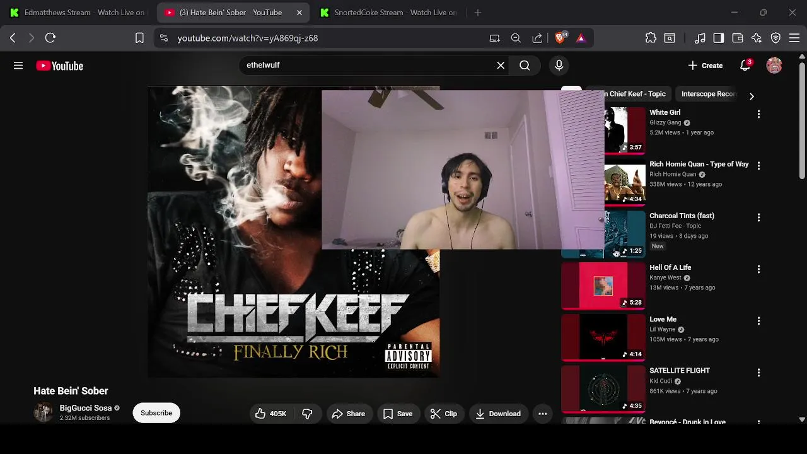Open options for Rich Homie Quan video
The image size is (807, 454).
click(x=758, y=166)
